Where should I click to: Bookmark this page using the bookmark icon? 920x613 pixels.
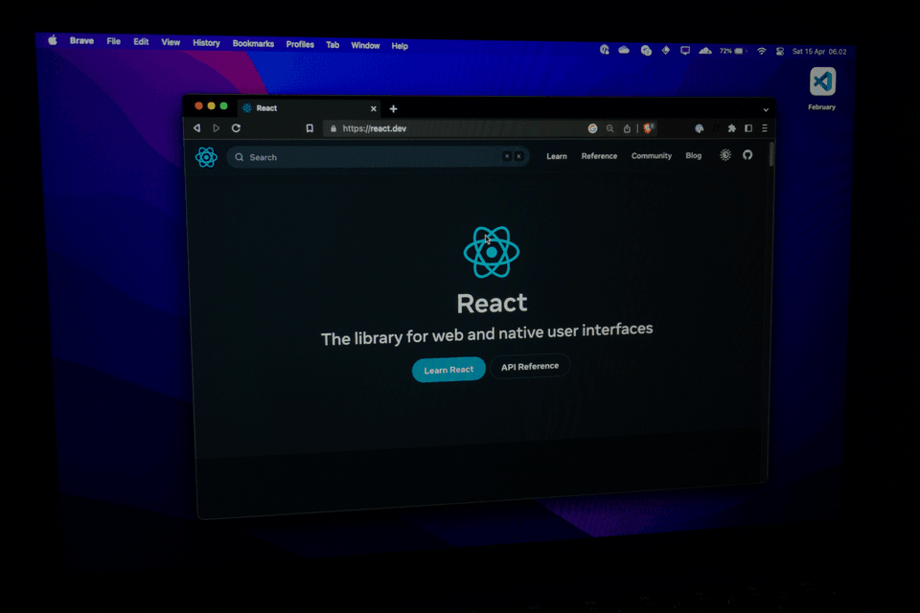(x=310, y=128)
